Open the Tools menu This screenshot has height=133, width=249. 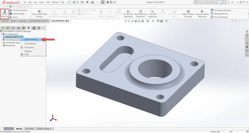[48, 2]
